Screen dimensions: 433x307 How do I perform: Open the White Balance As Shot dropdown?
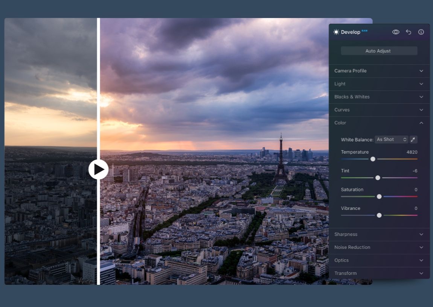point(392,140)
